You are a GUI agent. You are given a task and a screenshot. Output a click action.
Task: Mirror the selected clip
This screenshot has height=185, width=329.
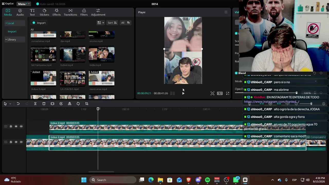point(69,104)
